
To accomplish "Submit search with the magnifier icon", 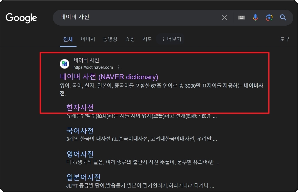I will tap(283, 18).
